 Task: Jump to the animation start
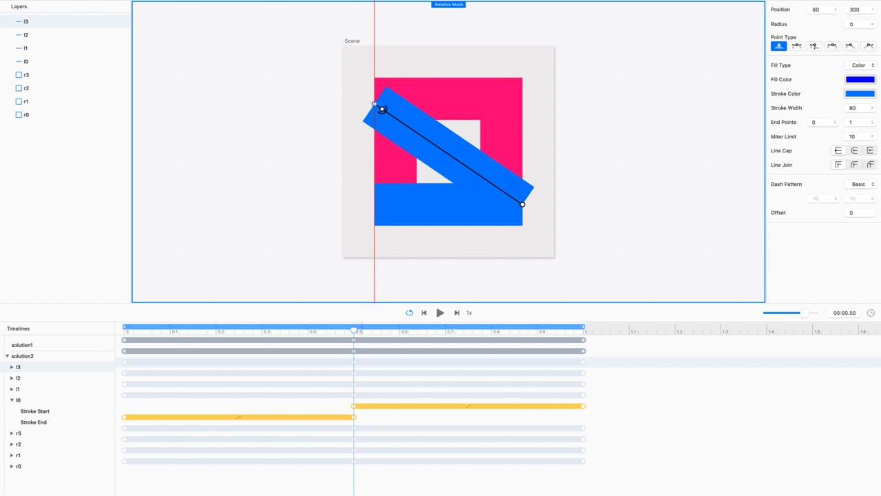point(424,313)
